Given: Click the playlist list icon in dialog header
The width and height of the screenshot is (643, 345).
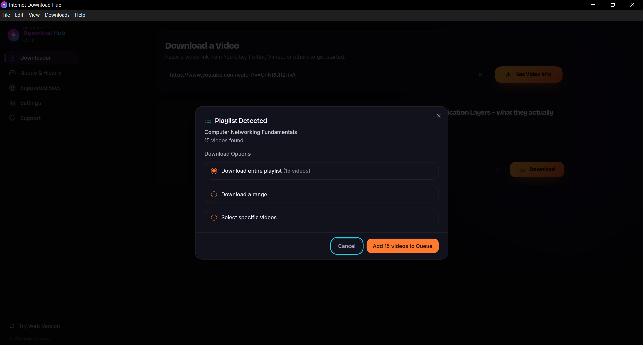Looking at the screenshot, I should coord(208,121).
